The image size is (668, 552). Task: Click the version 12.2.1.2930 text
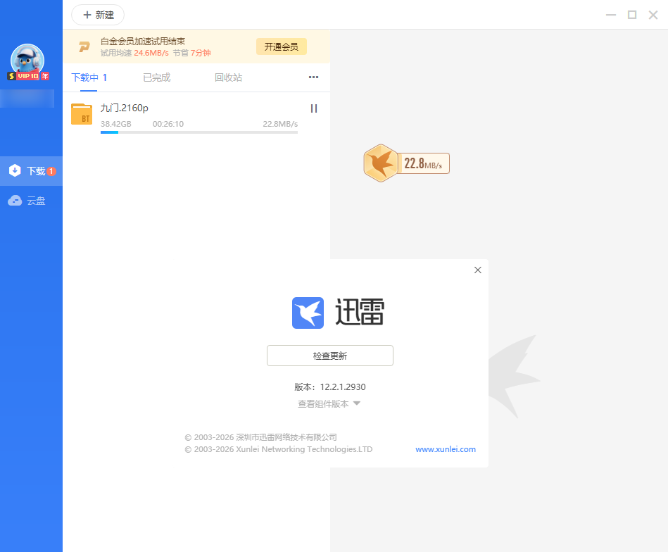click(343, 387)
